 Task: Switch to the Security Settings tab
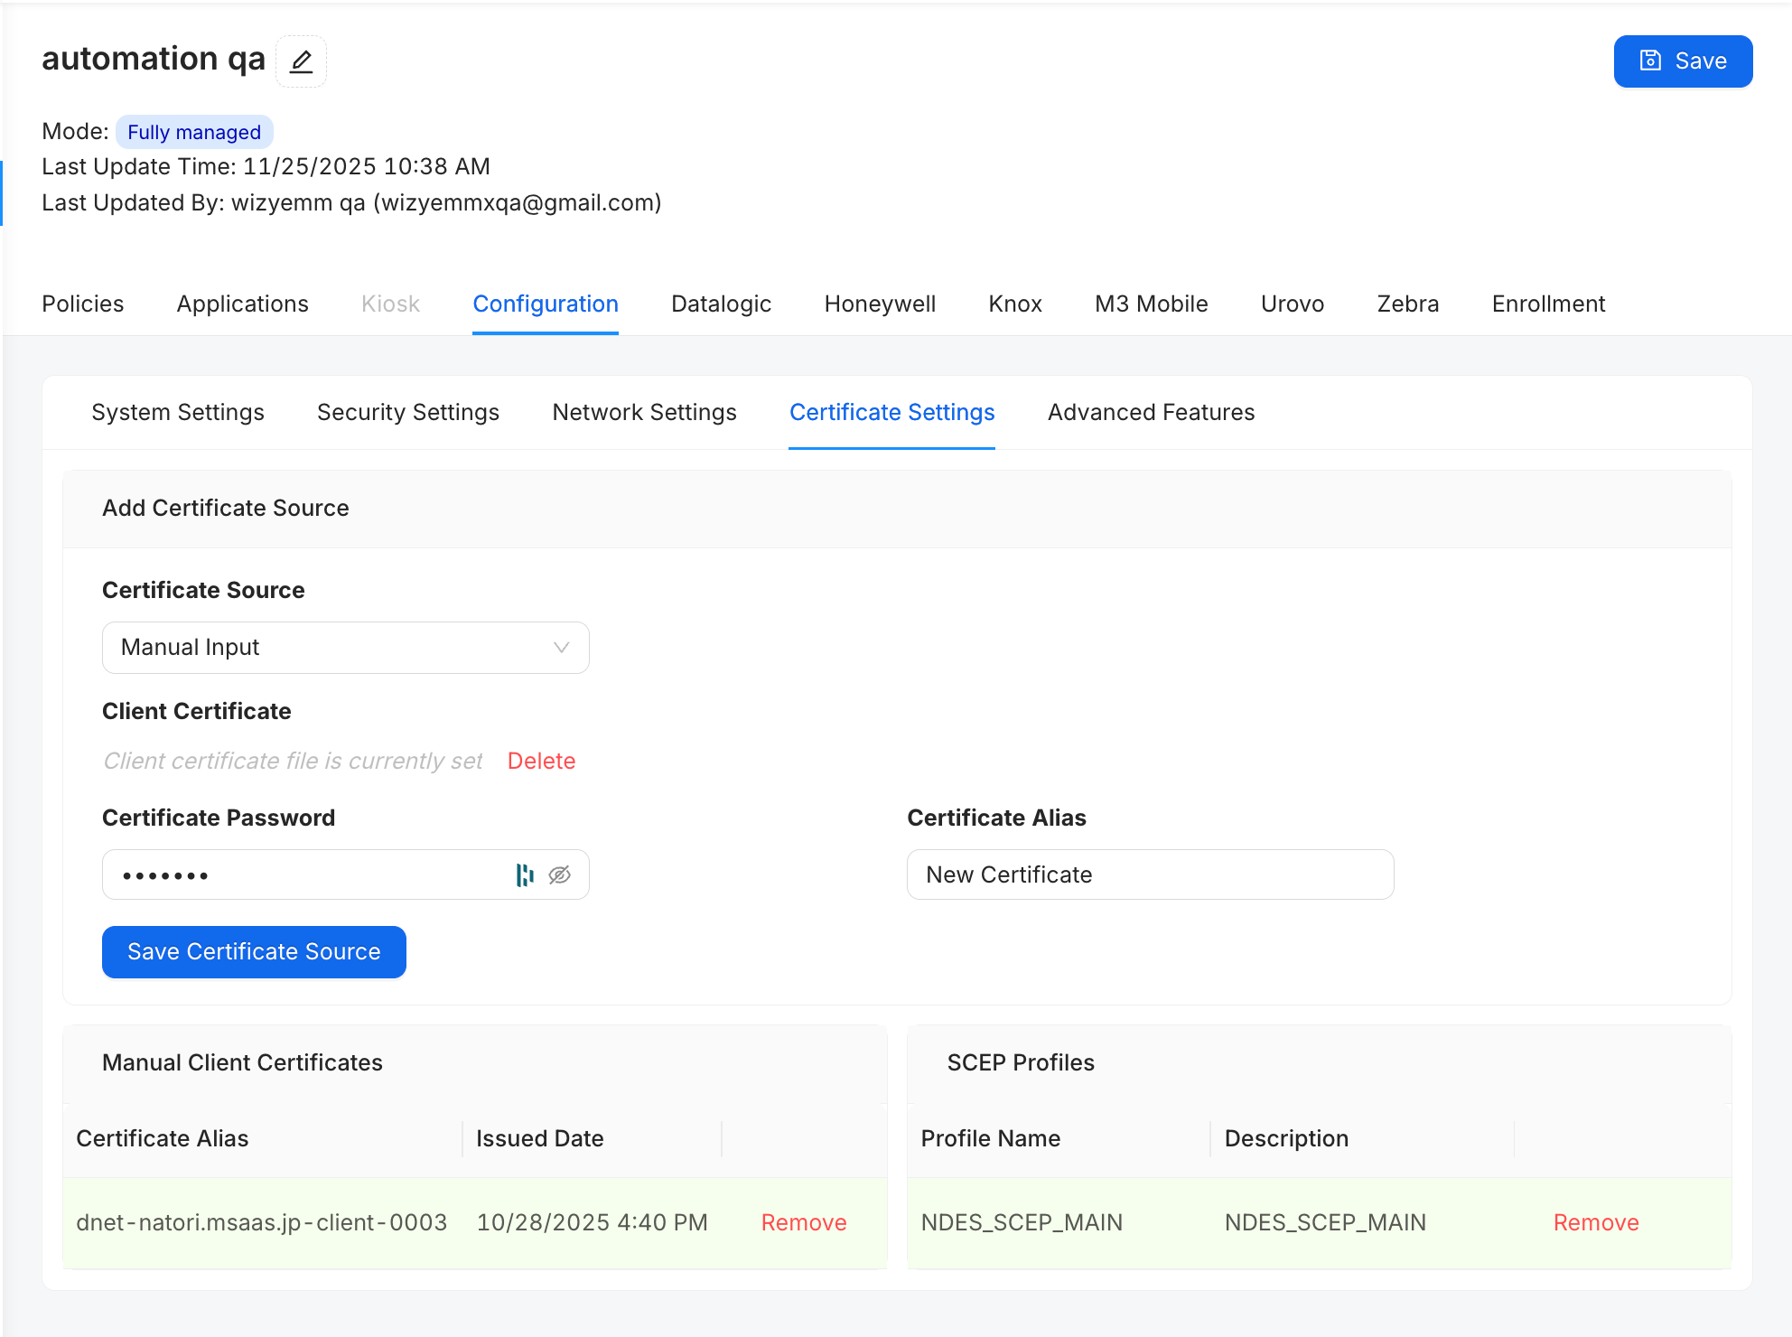coord(407,413)
